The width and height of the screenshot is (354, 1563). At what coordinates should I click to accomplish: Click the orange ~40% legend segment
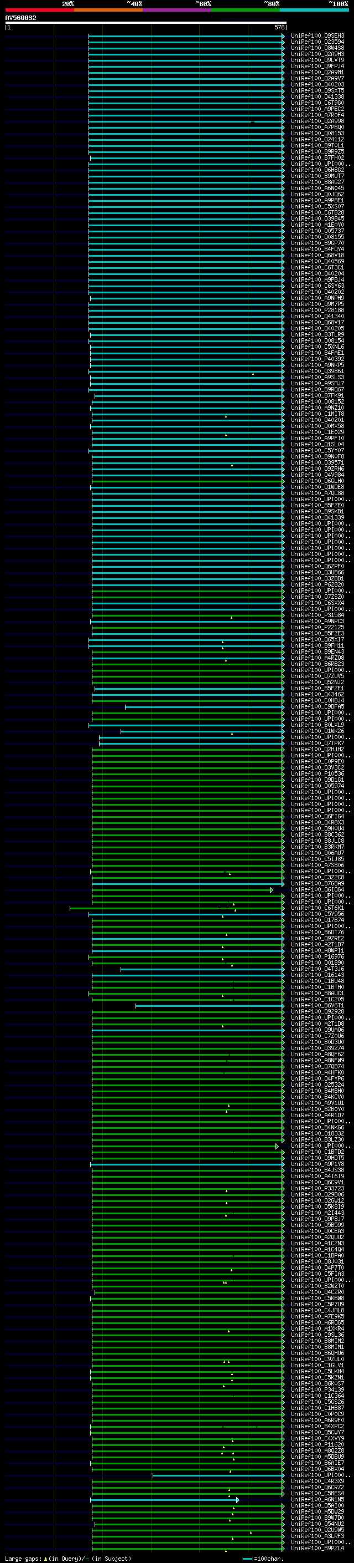(x=108, y=10)
